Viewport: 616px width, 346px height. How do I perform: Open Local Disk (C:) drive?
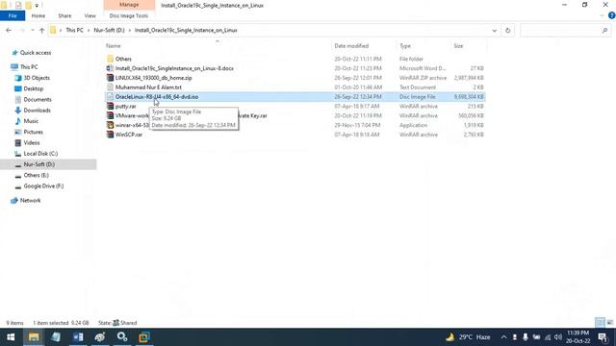point(40,154)
